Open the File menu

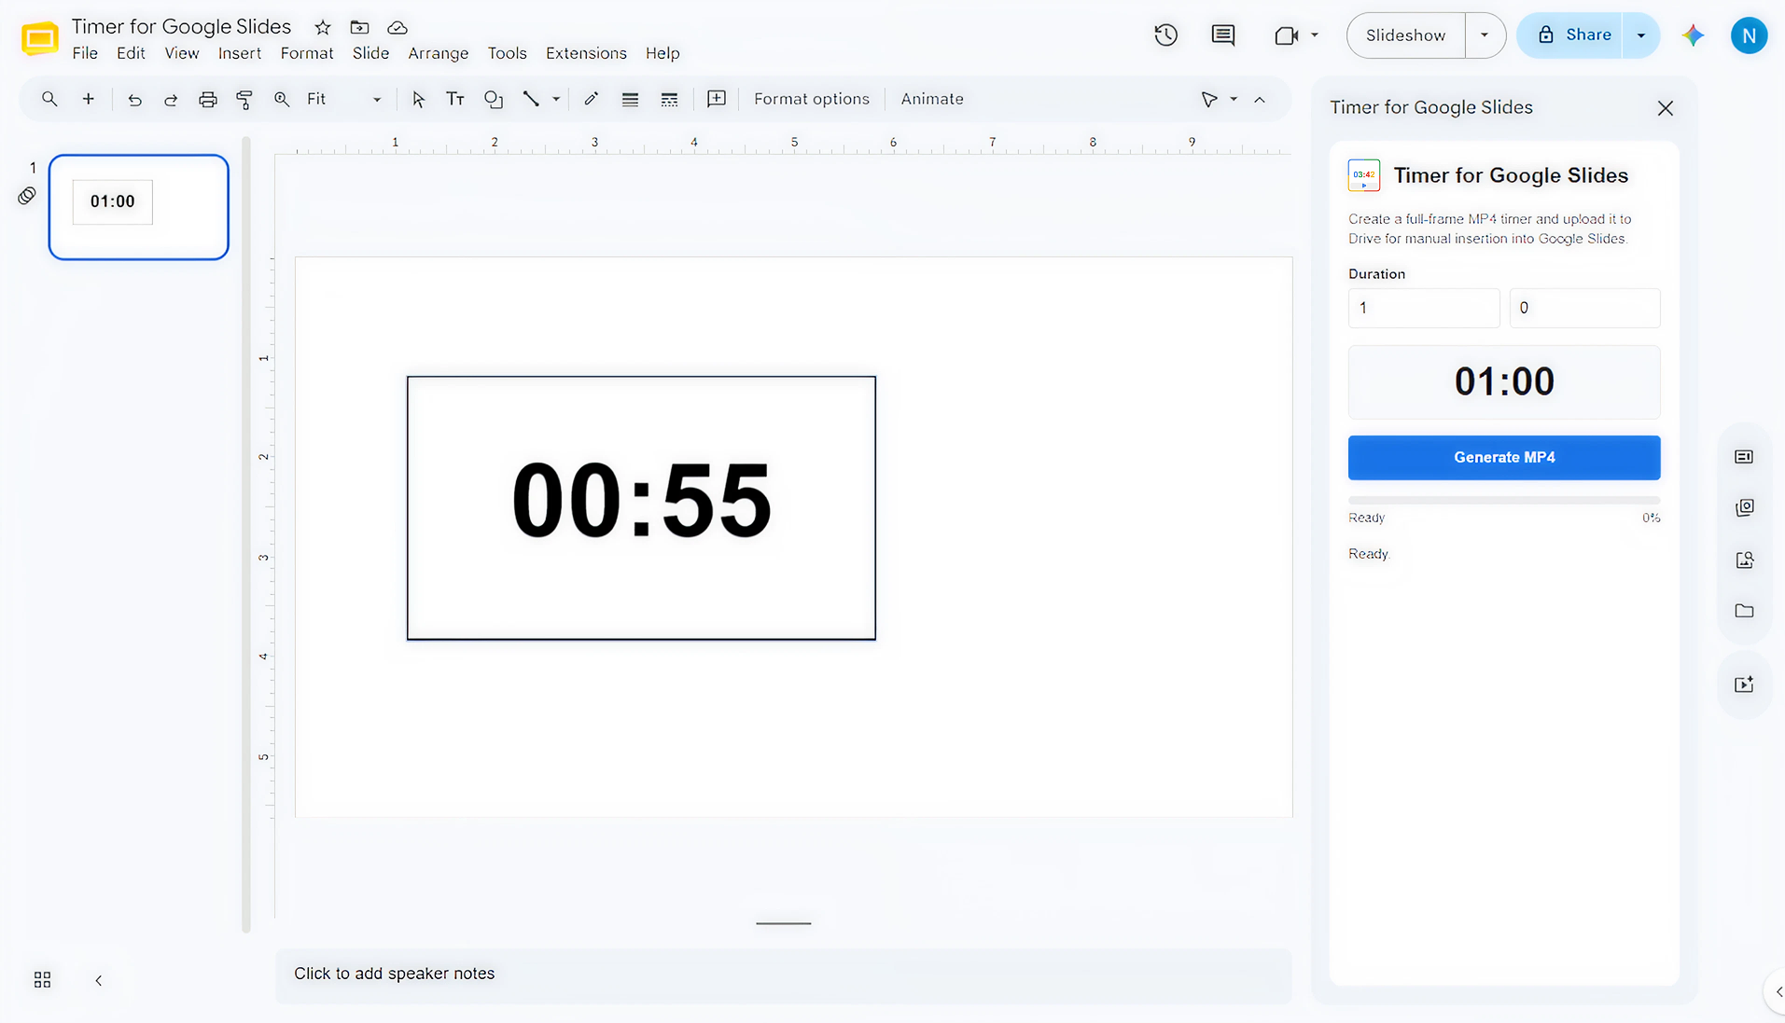[85, 53]
